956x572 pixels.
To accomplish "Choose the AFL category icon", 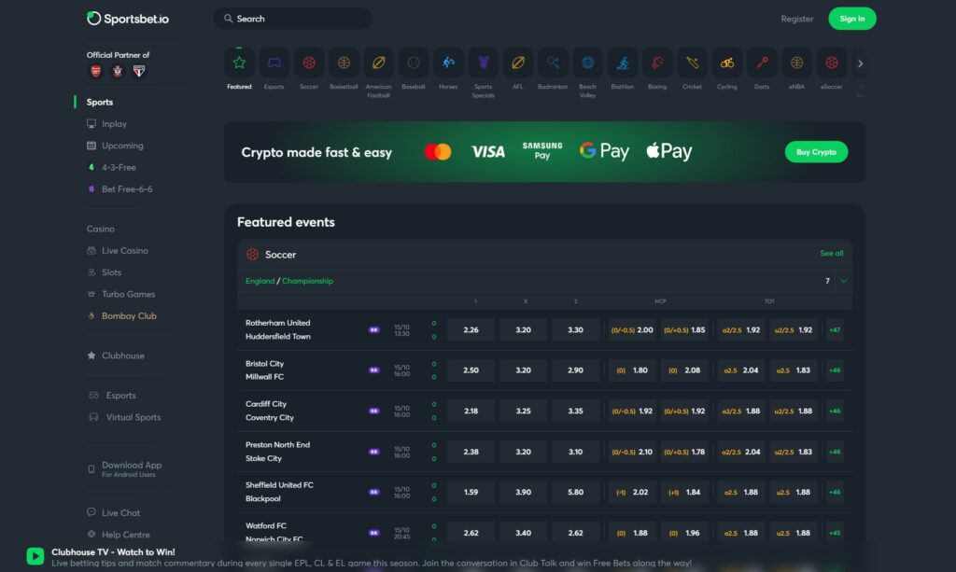I will pos(517,63).
